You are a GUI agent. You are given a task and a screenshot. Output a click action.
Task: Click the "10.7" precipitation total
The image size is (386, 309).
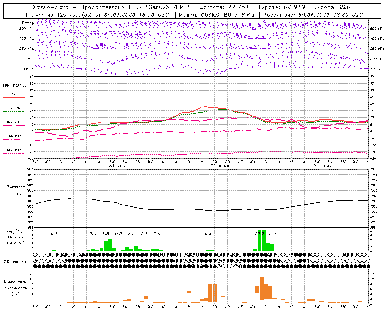(x=260, y=234)
